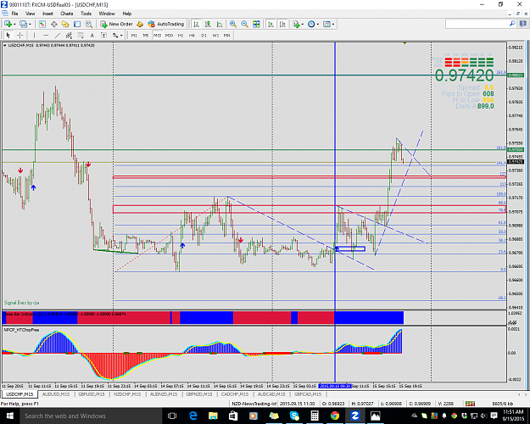
Task: Click the triangle next to USDCHF,M15 chart title
Action: (5, 45)
